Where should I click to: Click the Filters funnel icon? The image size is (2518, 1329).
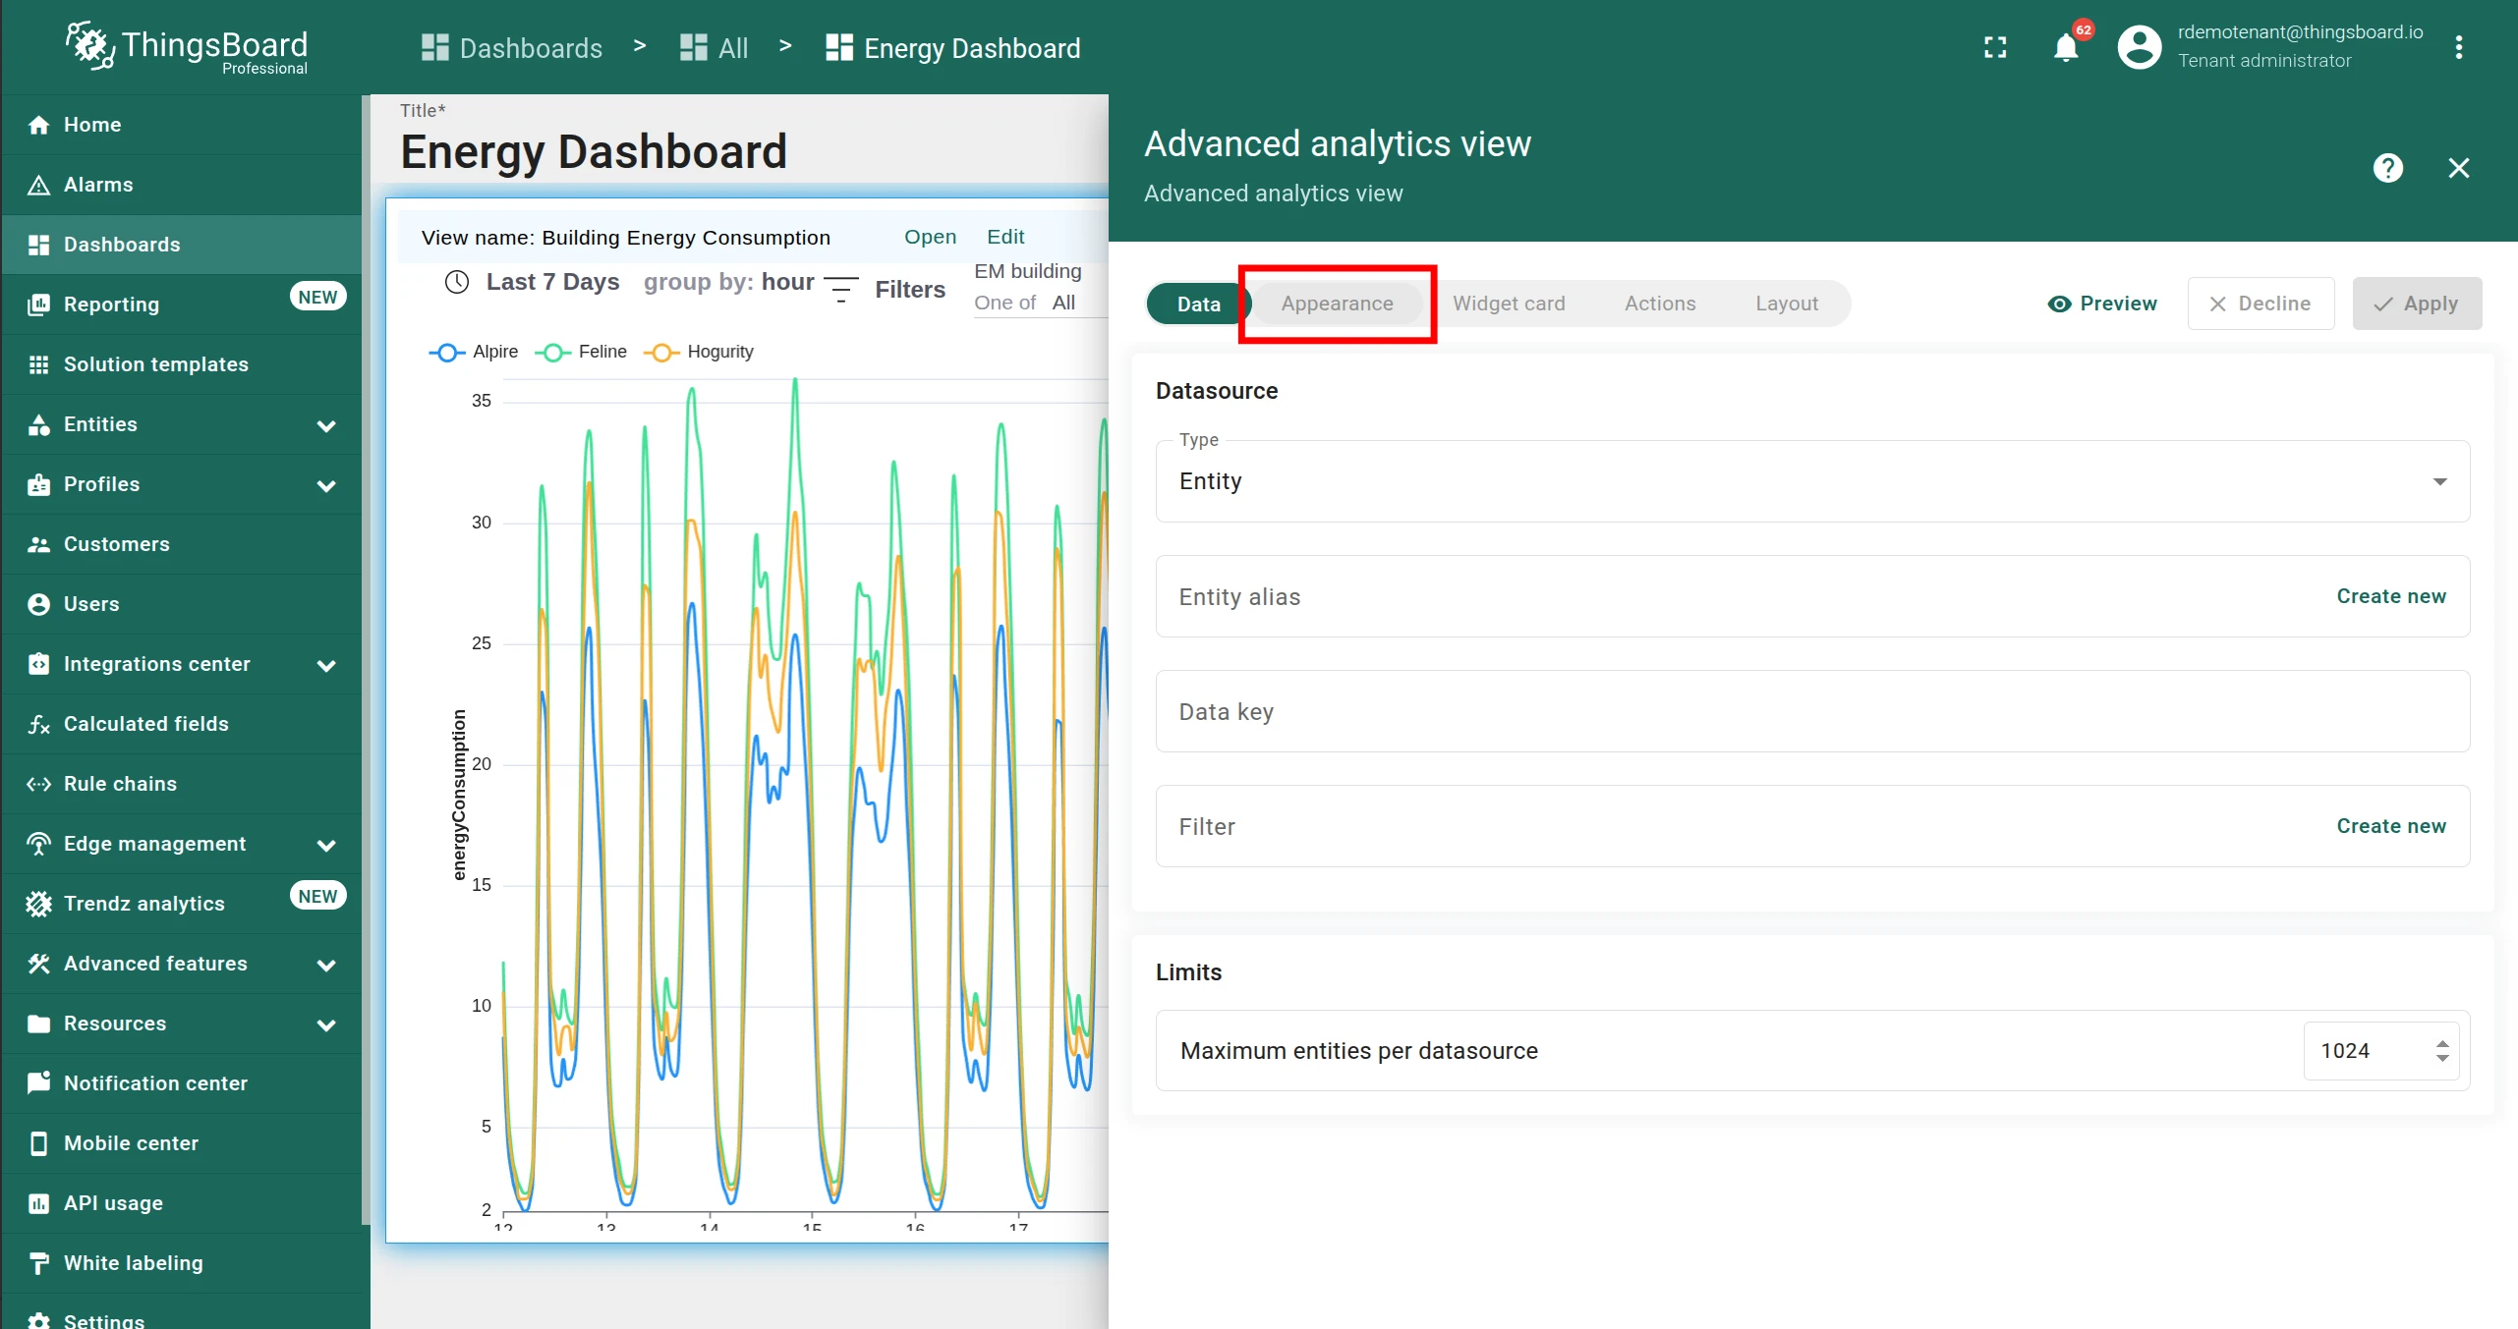click(x=841, y=290)
